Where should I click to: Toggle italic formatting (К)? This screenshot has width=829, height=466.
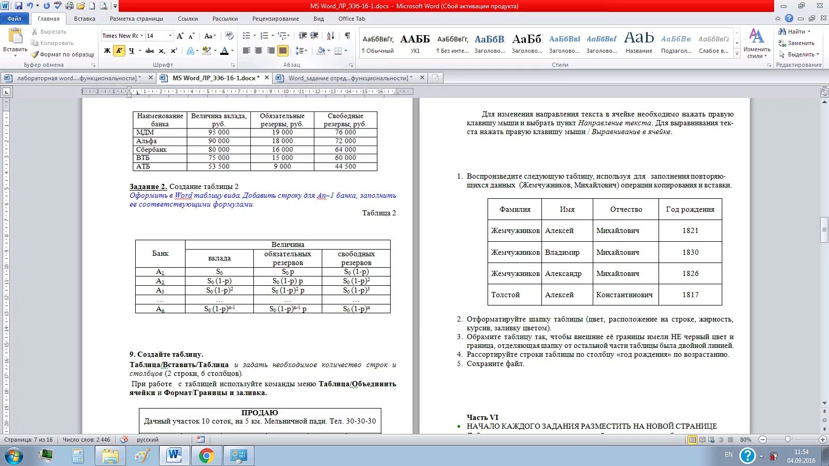click(x=119, y=51)
